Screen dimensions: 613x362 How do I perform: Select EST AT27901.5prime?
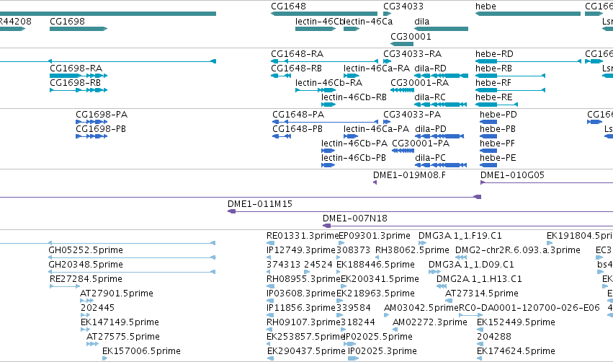click(117, 293)
